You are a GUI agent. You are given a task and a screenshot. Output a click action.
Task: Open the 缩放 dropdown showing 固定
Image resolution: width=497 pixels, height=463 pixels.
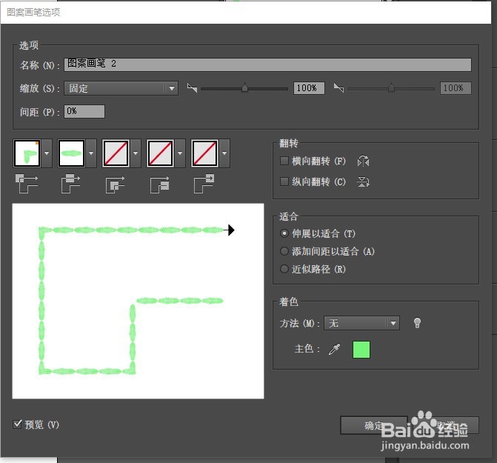(x=121, y=88)
